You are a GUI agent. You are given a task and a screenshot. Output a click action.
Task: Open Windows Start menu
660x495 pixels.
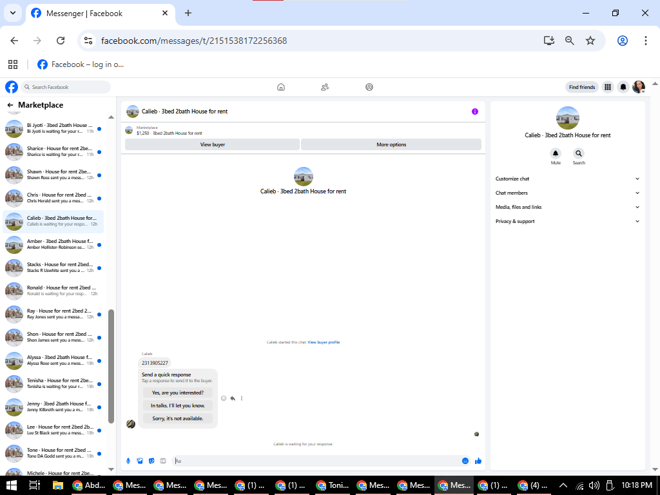point(12,485)
